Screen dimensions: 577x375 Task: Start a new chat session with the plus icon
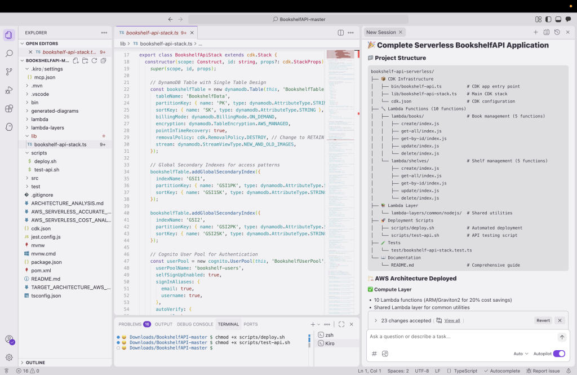point(536,32)
